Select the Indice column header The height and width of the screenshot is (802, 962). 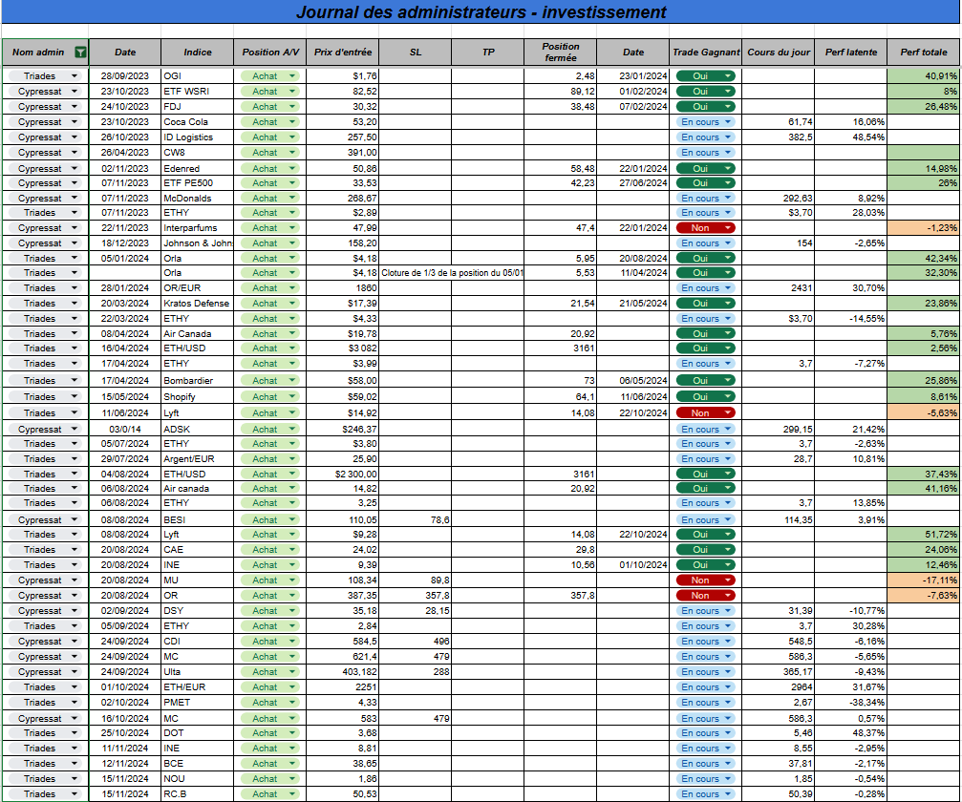pyautogui.click(x=198, y=53)
